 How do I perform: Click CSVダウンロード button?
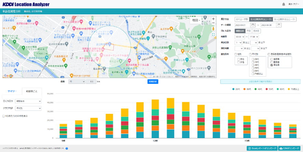click(x=289, y=148)
